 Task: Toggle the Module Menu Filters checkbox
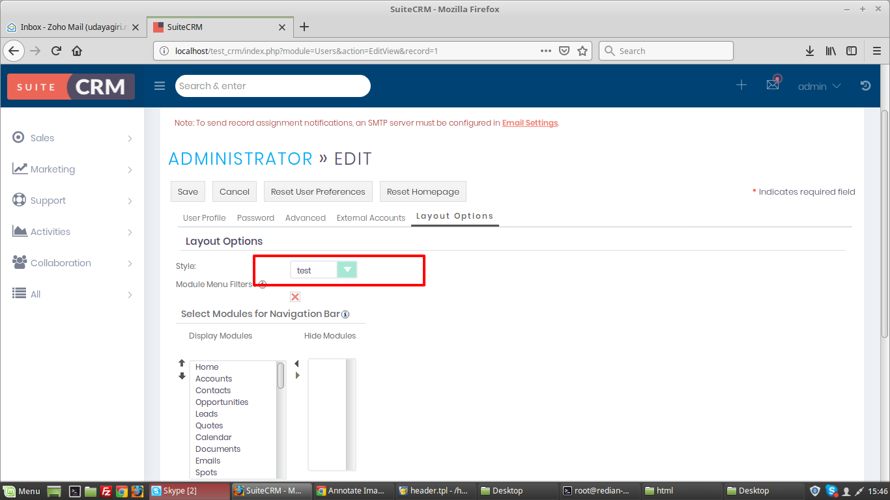pyautogui.click(x=295, y=297)
